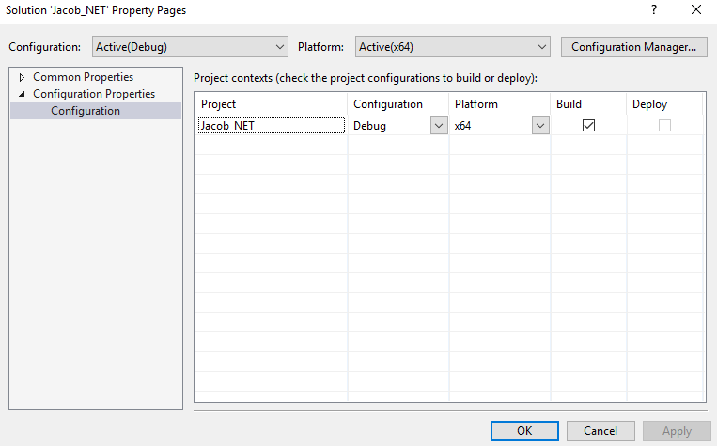
Task: Click the Apply button
Action: click(x=677, y=431)
